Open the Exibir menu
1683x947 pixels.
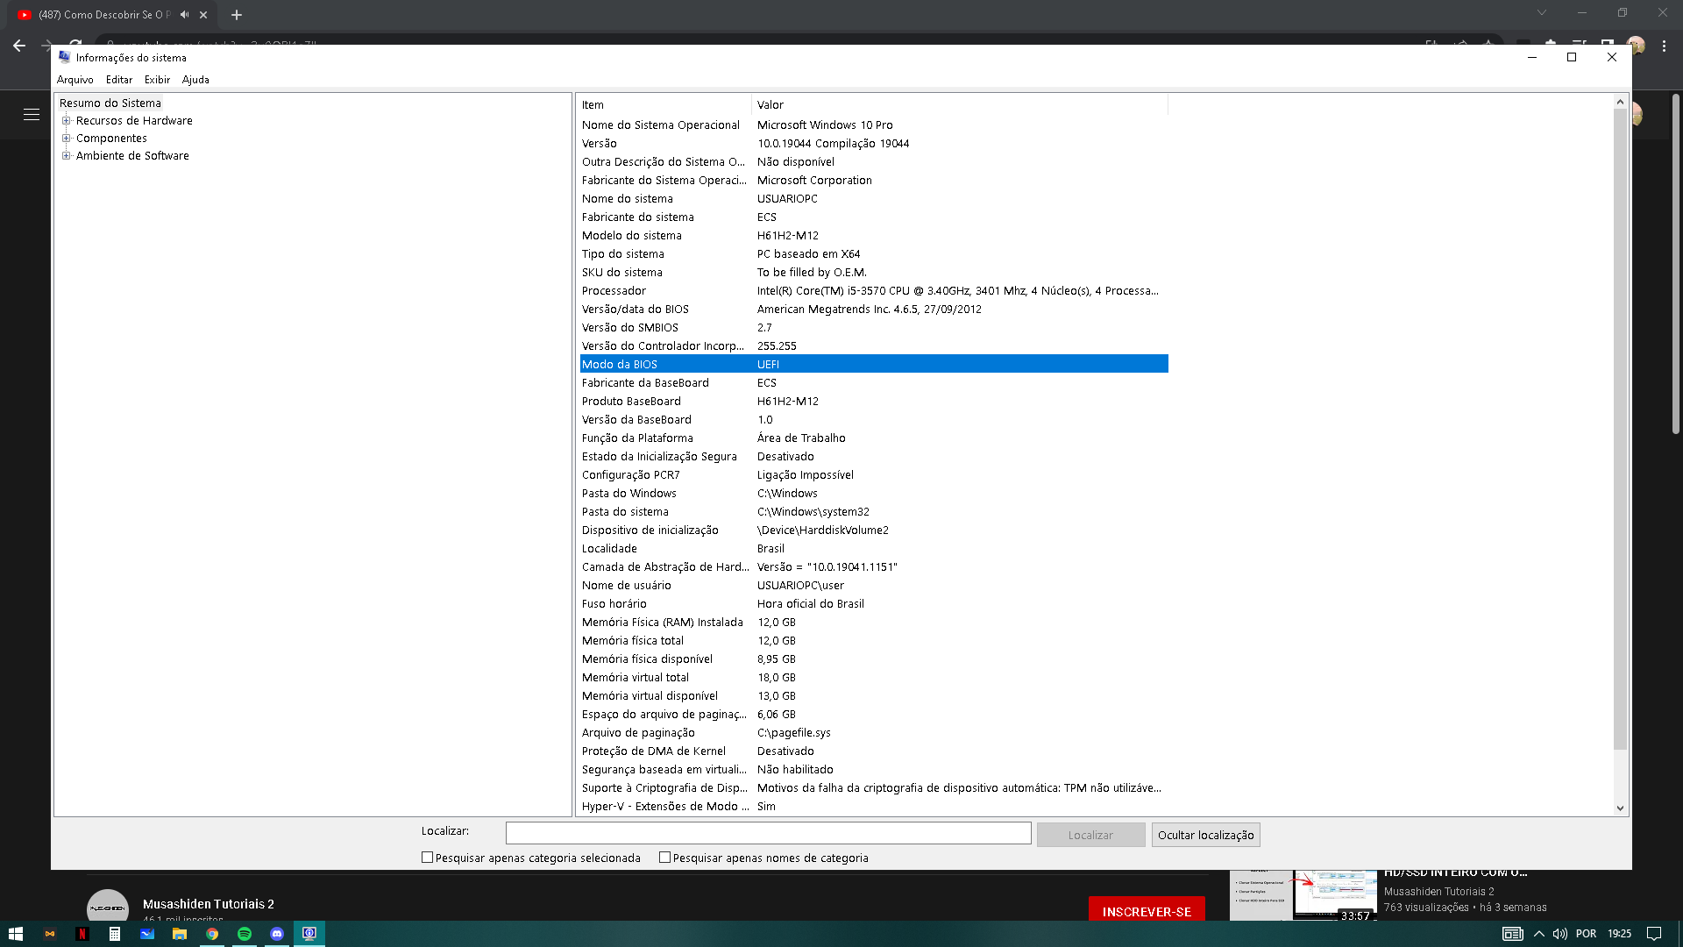tap(158, 80)
